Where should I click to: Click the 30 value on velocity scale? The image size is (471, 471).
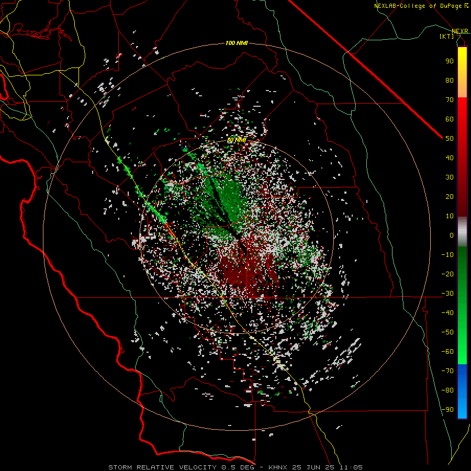pyautogui.click(x=450, y=177)
